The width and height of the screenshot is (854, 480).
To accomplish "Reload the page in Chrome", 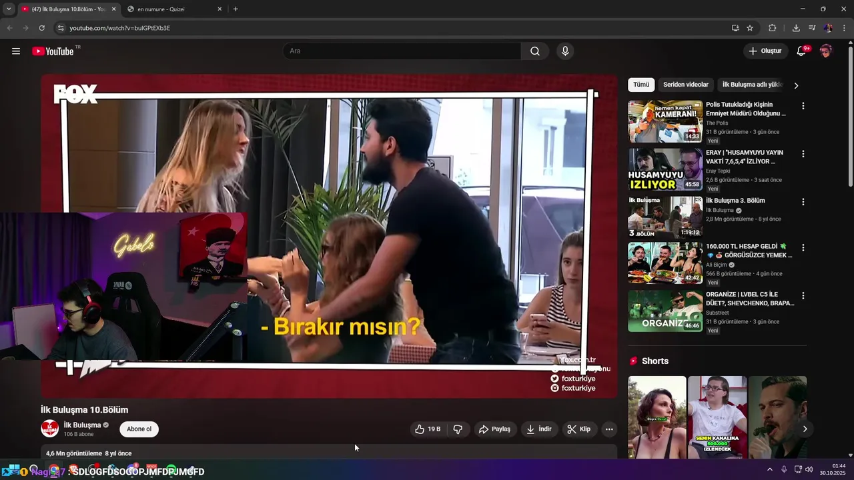I will click(x=41, y=28).
